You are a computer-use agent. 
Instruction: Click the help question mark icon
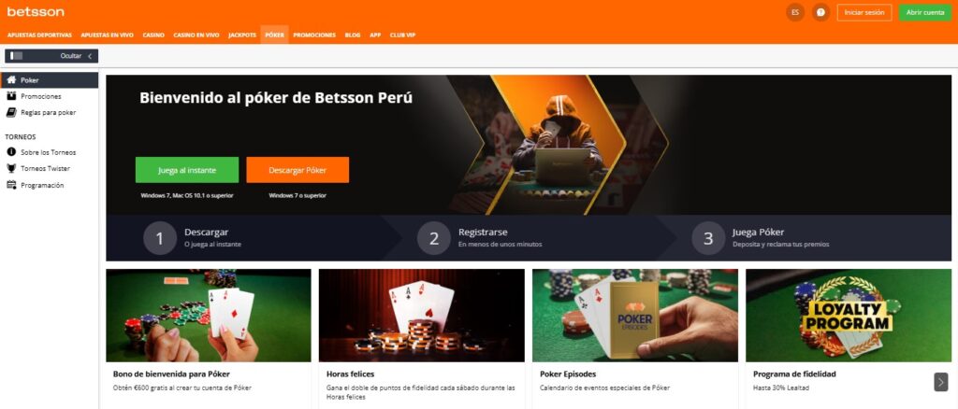pos(820,12)
